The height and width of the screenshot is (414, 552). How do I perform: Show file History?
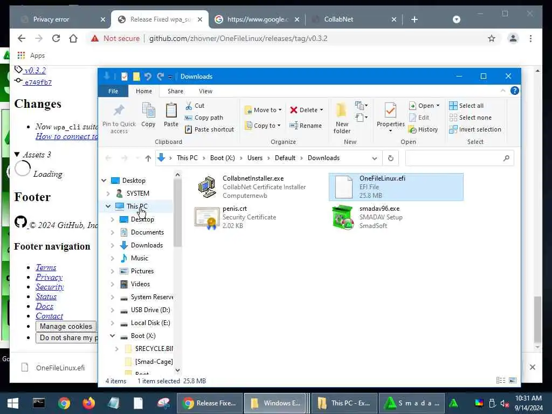[423, 129]
